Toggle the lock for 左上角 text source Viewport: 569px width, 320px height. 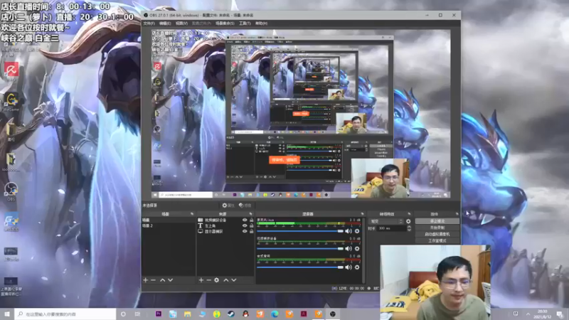[x=251, y=225]
